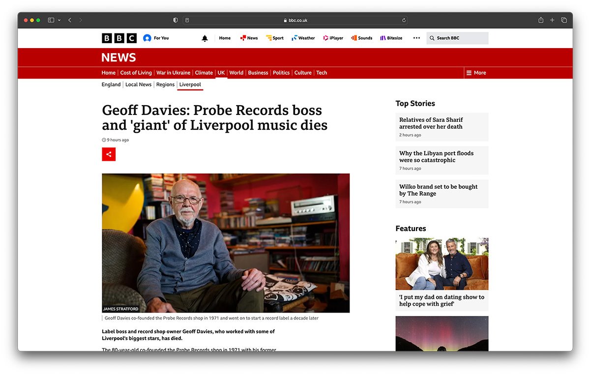
Task: Open BBC Sport section
Action: (x=275, y=38)
